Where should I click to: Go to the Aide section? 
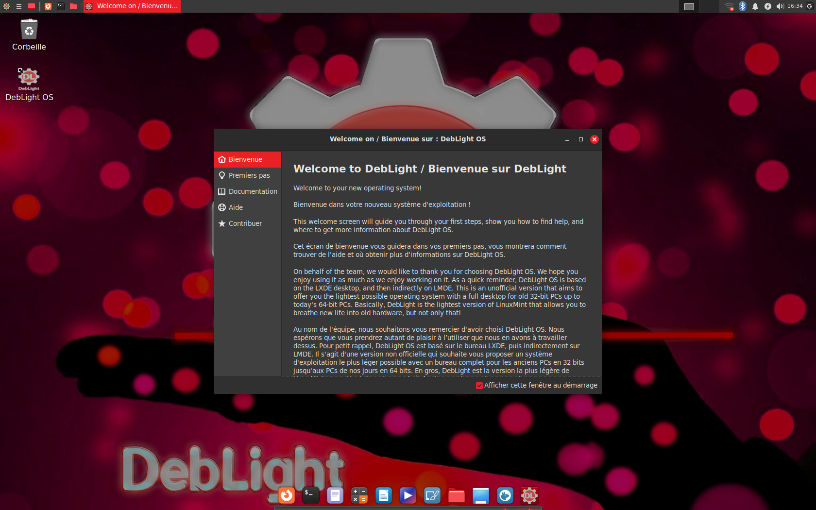(248, 207)
